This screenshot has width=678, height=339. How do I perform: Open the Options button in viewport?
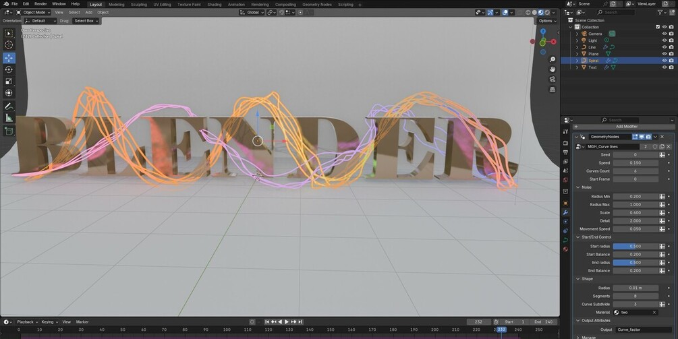(547, 21)
